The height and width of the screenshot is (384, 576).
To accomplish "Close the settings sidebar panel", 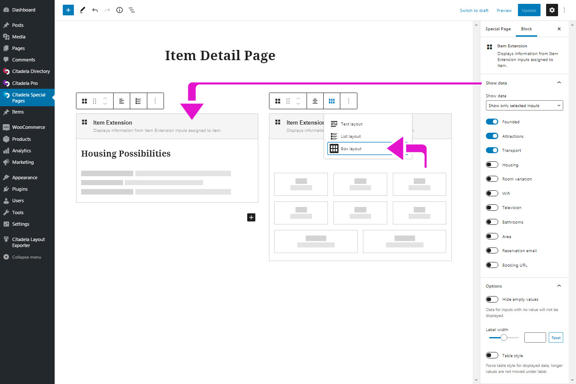I will (x=559, y=29).
